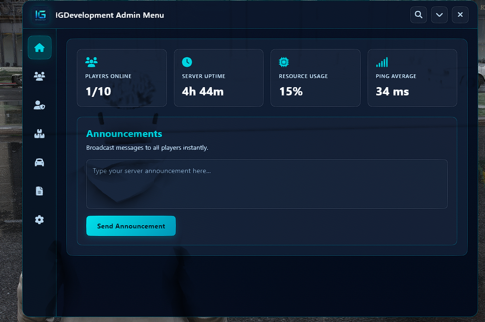This screenshot has width=485, height=322.
Task: Close the IGDevelopment Admin Menu
Action: pyautogui.click(x=460, y=15)
